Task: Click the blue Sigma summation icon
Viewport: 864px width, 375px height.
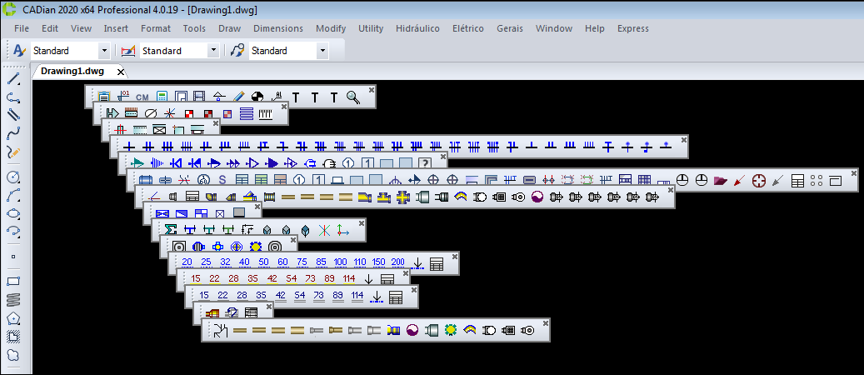Action: 172,229
